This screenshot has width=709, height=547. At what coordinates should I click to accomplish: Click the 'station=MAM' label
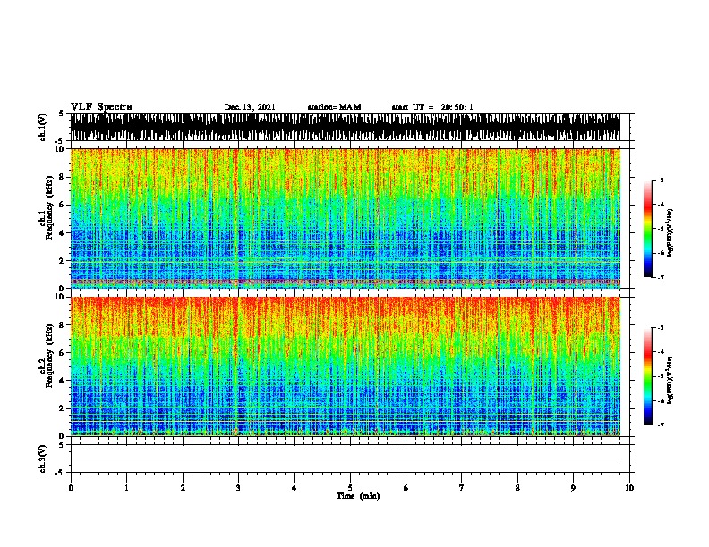click(x=334, y=107)
